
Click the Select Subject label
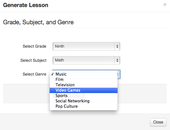[x=33, y=60]
